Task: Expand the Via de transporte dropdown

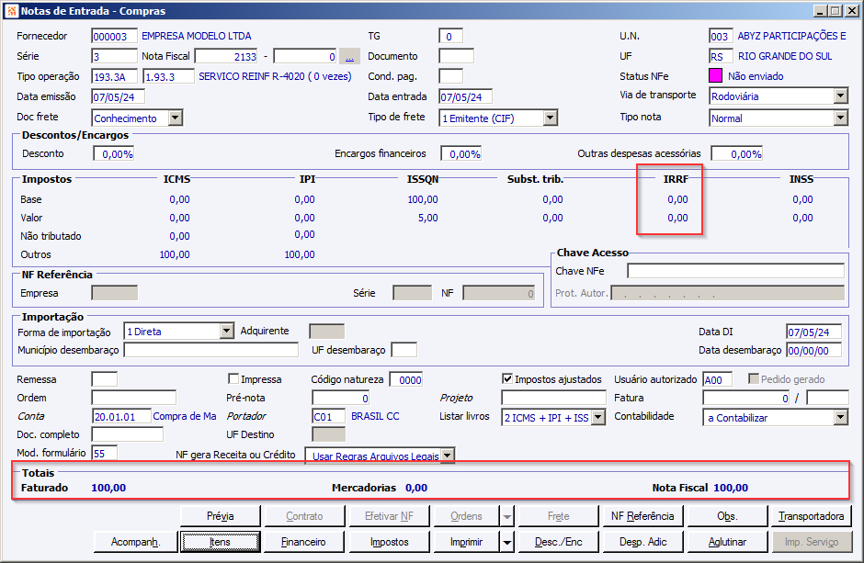Action: pos(840,96)
